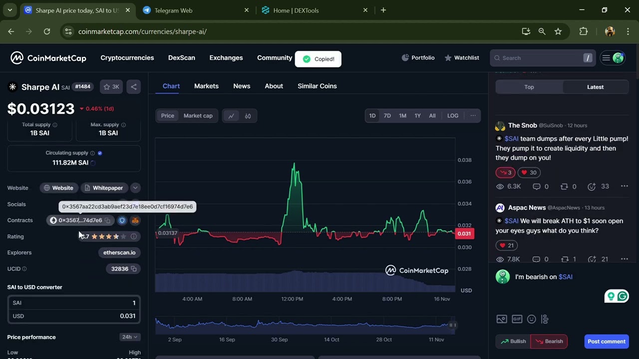The height and width of the screenshot is (359, 639).
Task: Open the Cryptocurrencies nav menu
Action: (x=127, y=58)
